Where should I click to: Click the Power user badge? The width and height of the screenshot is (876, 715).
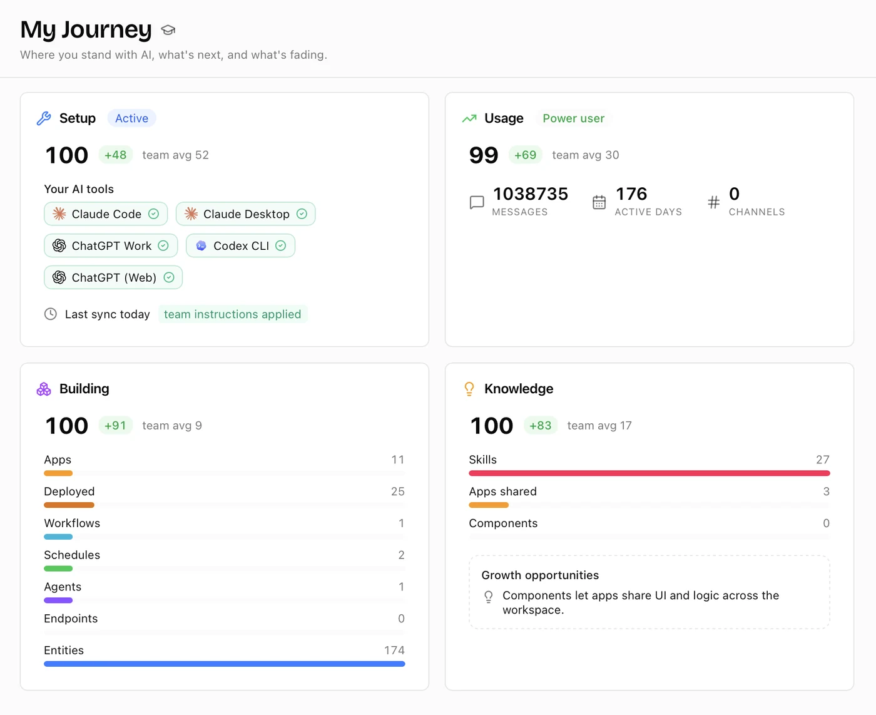[x=574, y=118]
